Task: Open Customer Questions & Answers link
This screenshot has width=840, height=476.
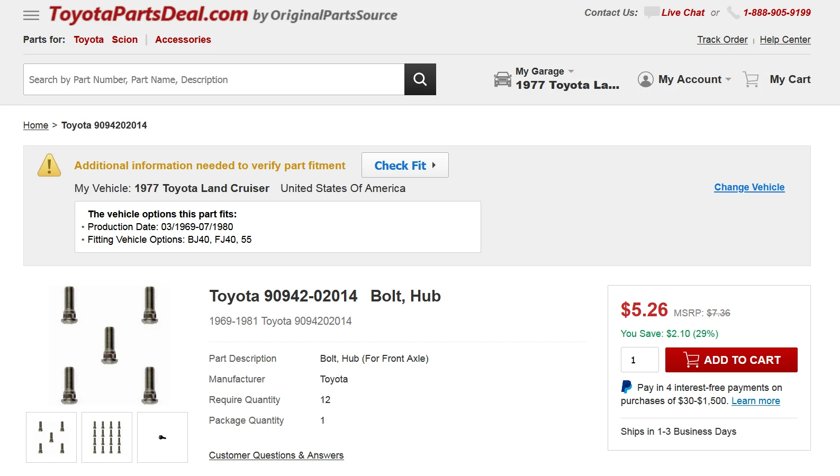Action: 276,455
